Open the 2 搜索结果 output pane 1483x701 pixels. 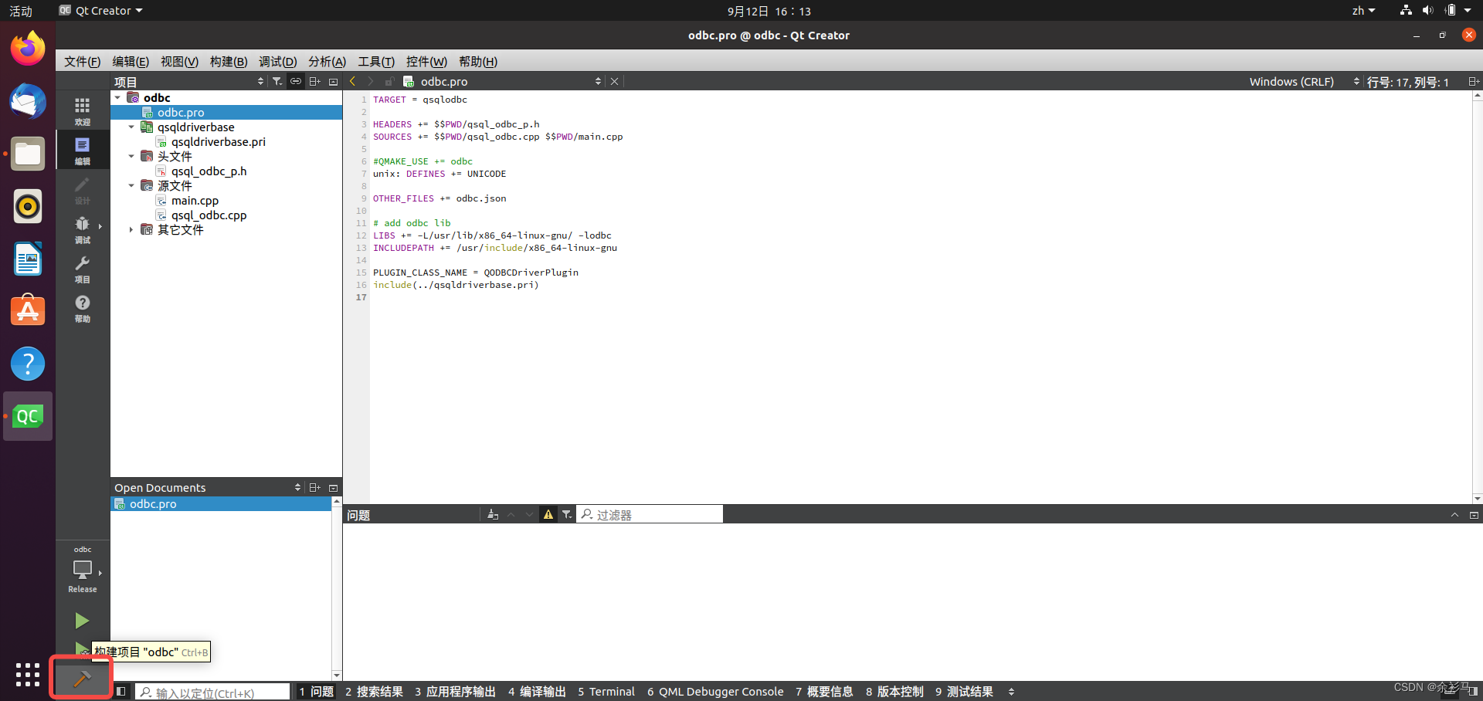click(375, 691)
